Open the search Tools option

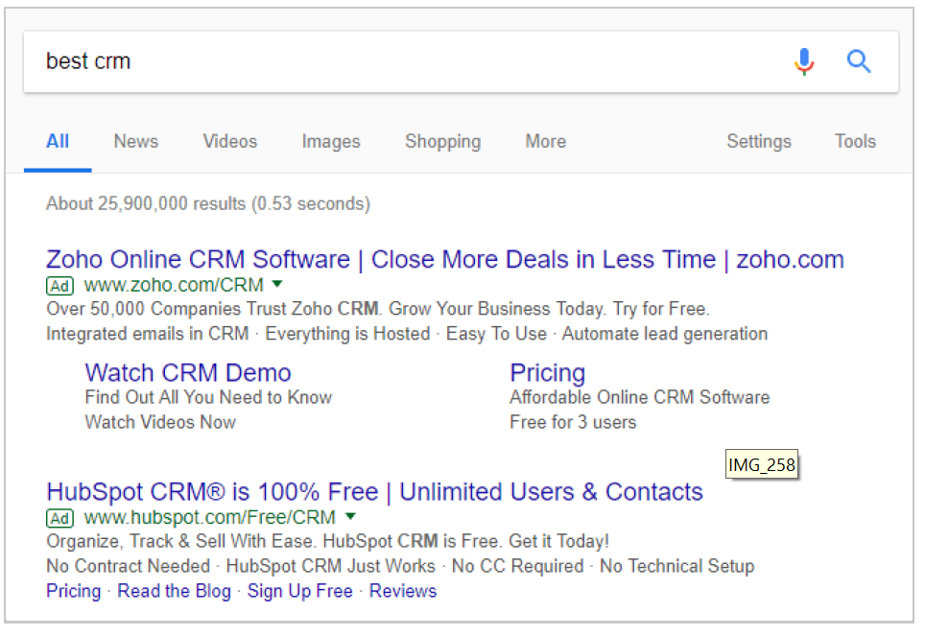855,142
